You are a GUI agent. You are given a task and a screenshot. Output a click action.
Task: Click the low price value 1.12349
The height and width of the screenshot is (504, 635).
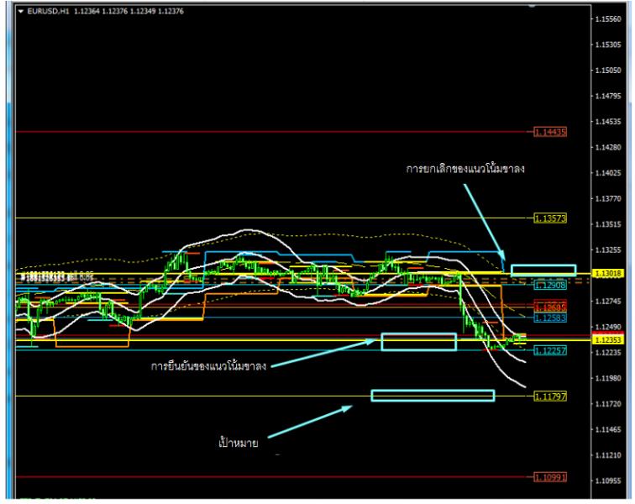click(143, 12)
